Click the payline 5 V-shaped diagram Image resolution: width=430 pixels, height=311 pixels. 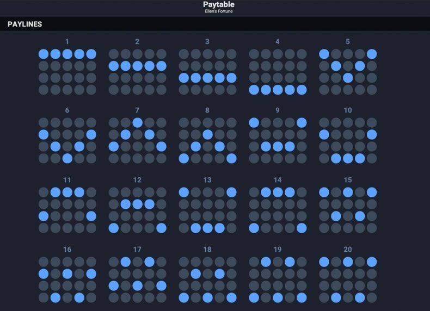click(x=348, y=72)
